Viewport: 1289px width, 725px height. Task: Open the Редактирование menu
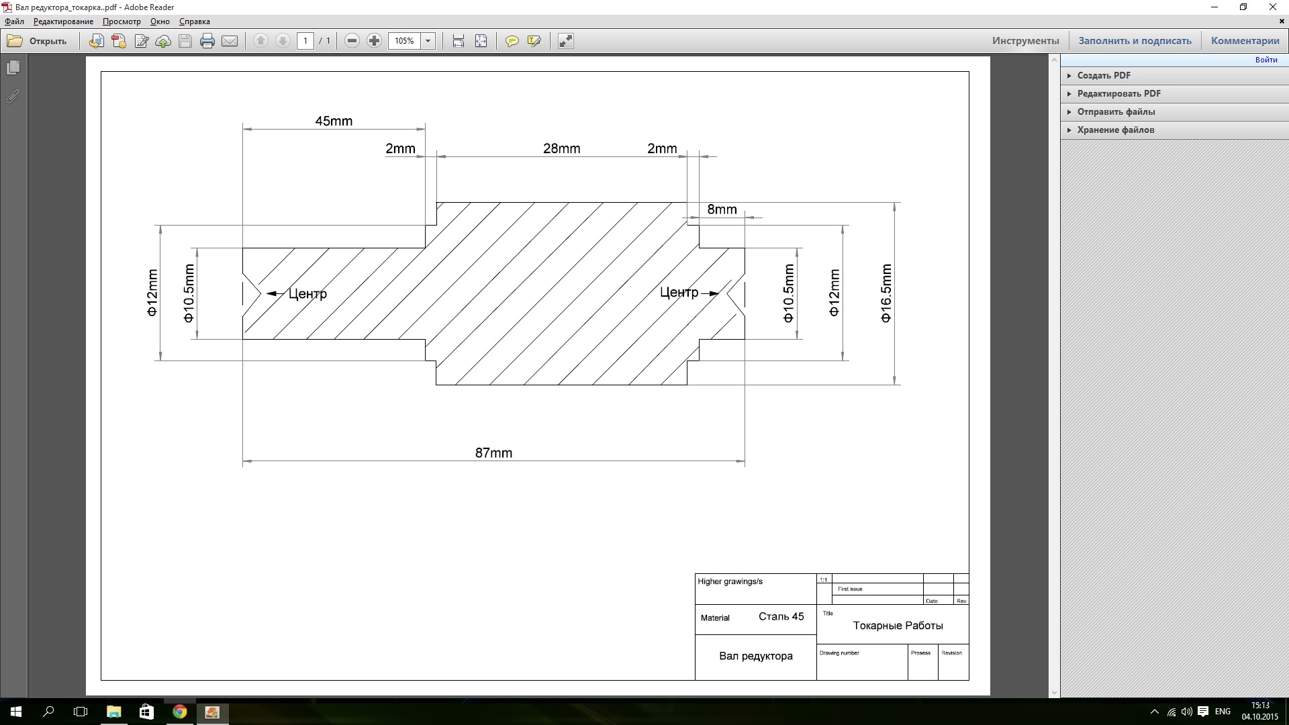click(x=63, y=21)
